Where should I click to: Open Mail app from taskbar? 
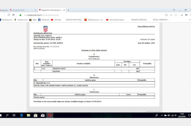[x=43, y=115]
